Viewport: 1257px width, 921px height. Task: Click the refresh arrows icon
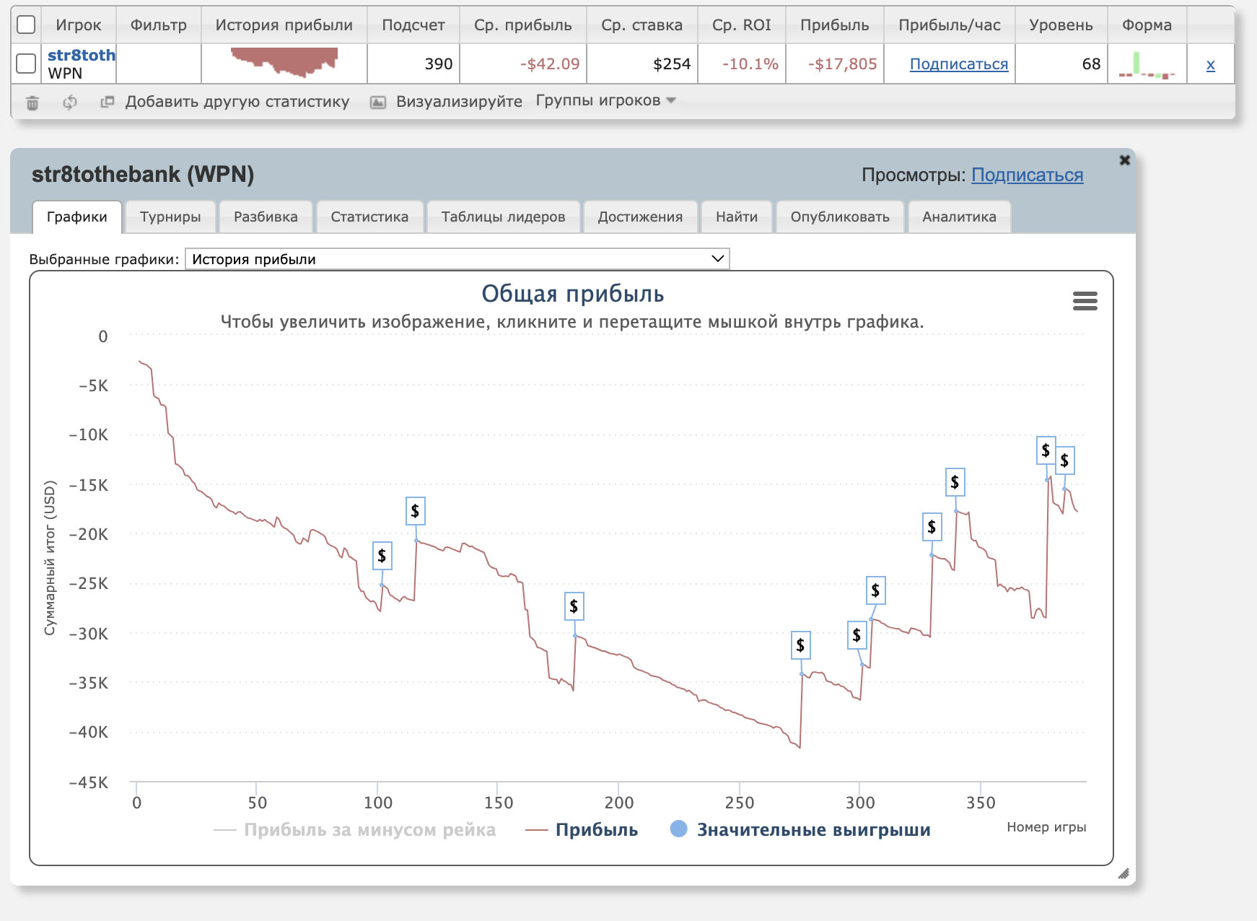point(70,102)
